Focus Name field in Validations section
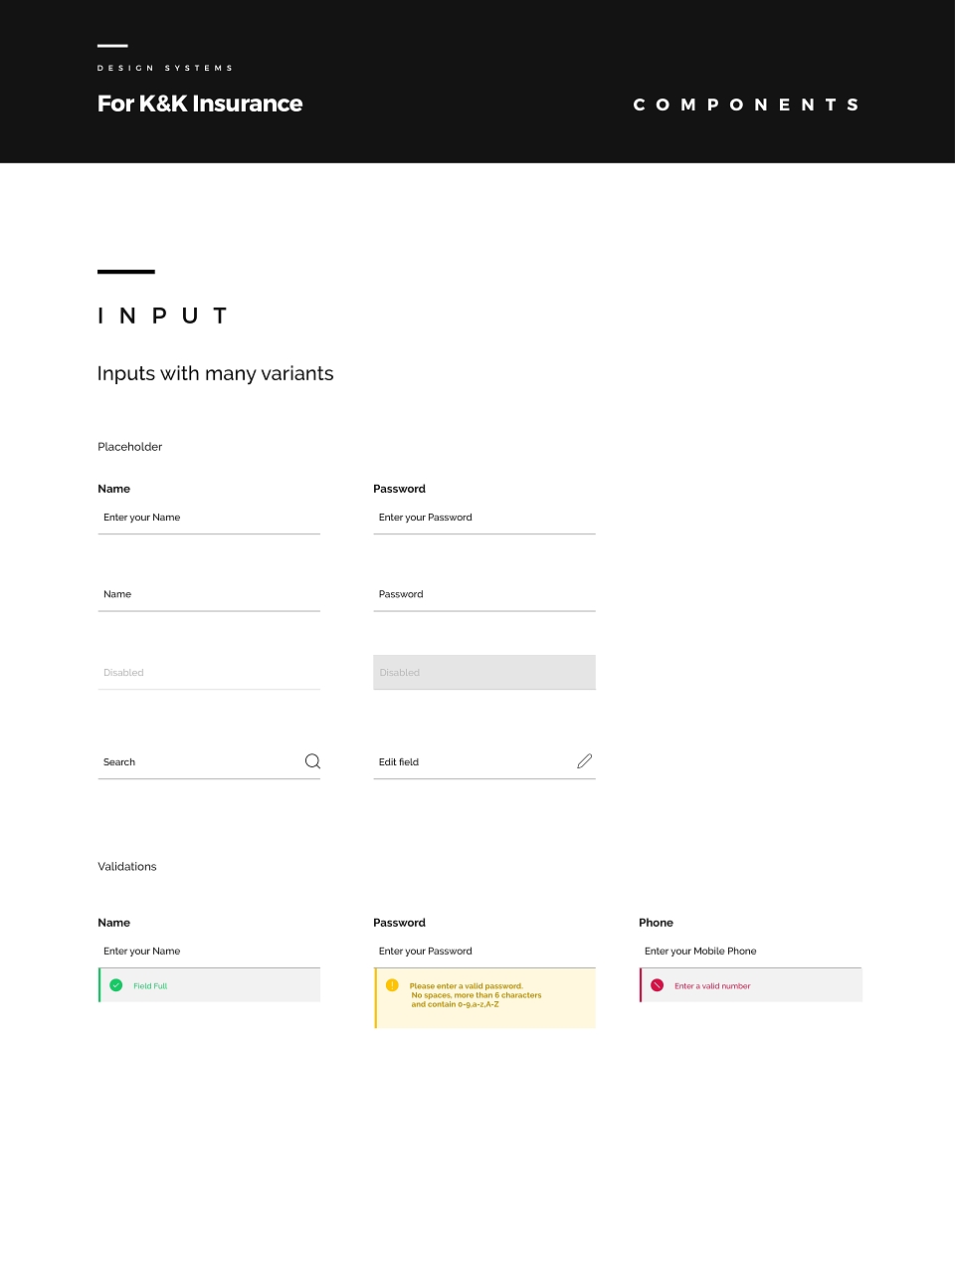The width and height of the screenshot is (955, 1272). pyautogui.click(x=209, y=952)
